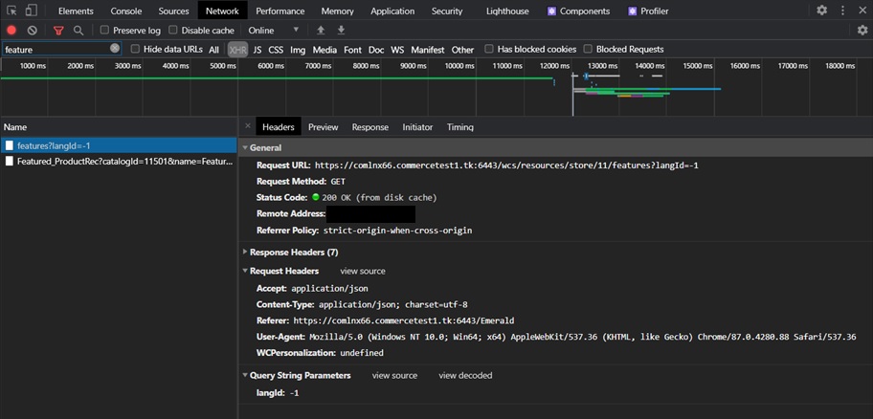Click view decoded link
873x419 pixels.
coord(465,376)
